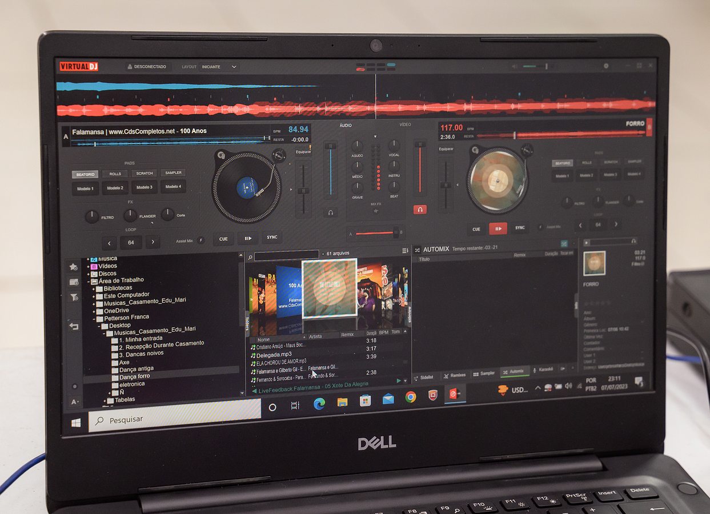The image size is (710, 514).
Task: Open the Karaokê tab
Action: 543,370
